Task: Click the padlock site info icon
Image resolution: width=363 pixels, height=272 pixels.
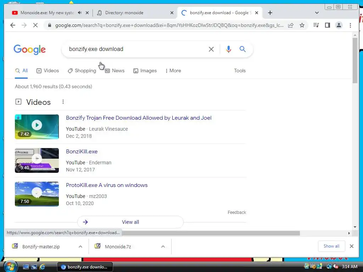Action: point(49,25)
